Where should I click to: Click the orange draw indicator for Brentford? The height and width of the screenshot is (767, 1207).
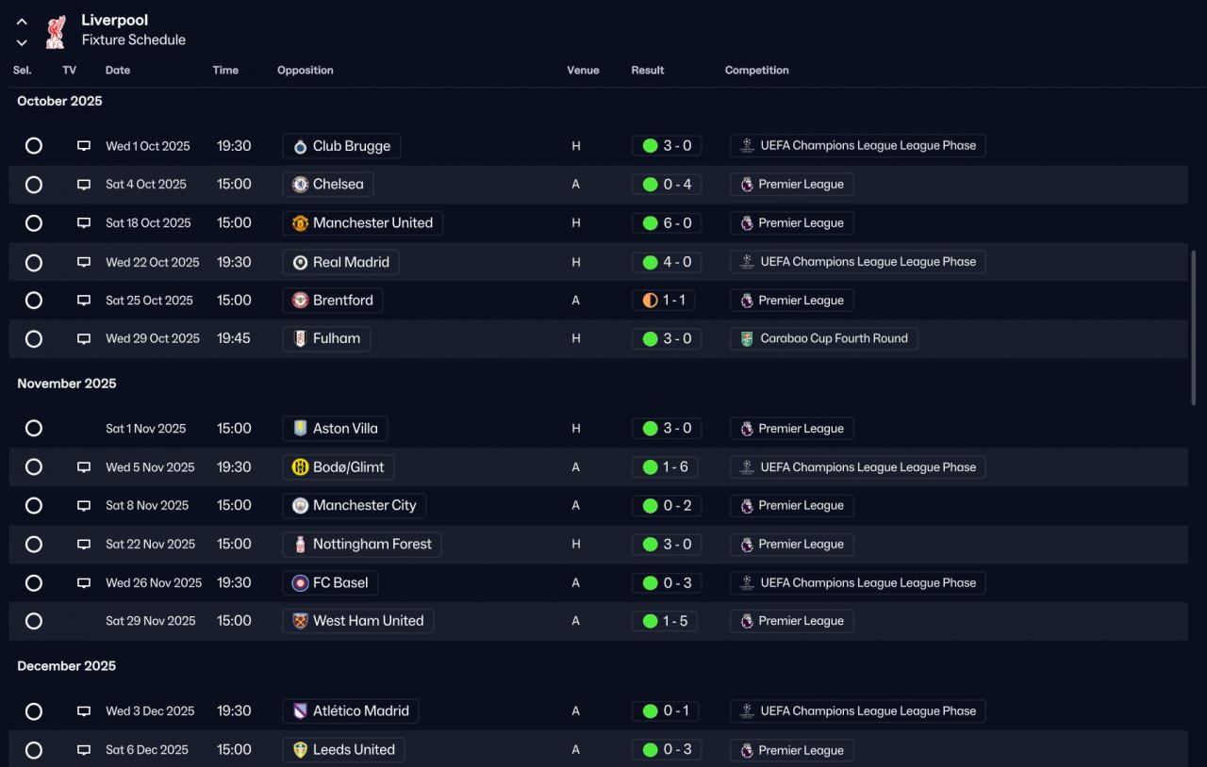(x=650, y=301)
